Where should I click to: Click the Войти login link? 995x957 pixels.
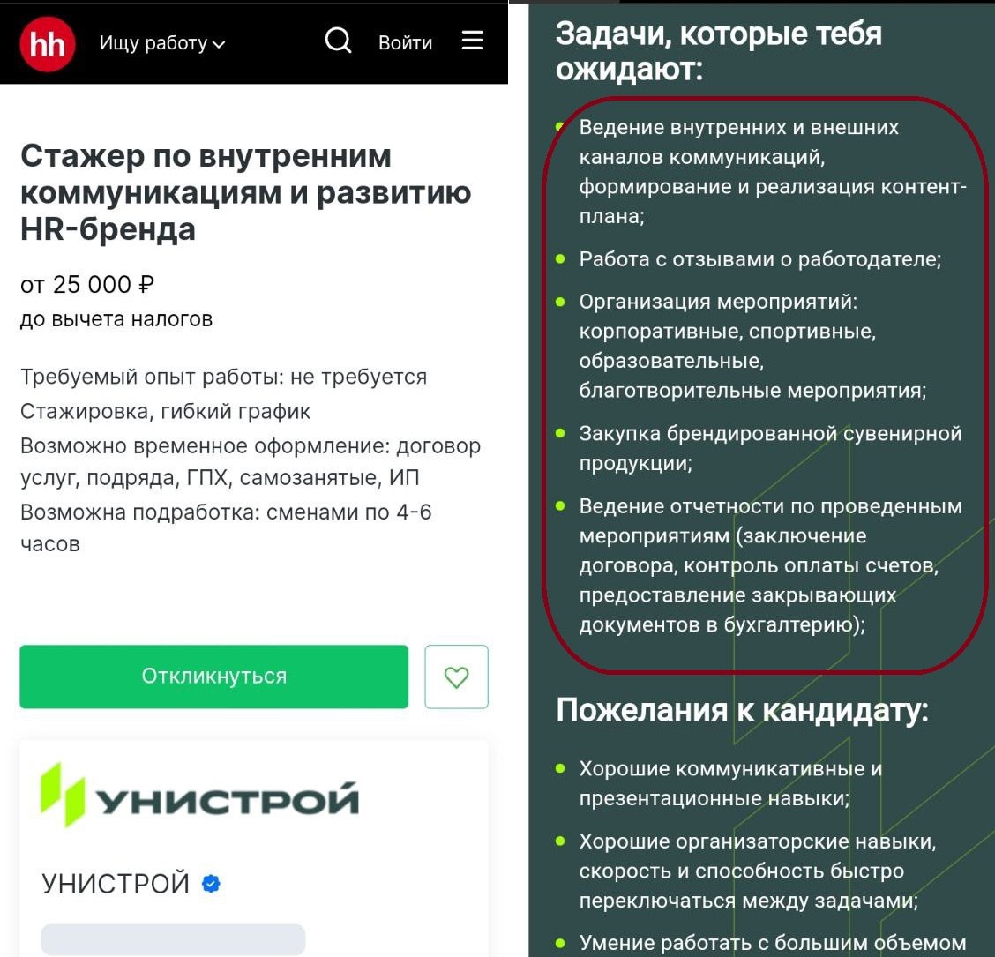click(405, 42)
